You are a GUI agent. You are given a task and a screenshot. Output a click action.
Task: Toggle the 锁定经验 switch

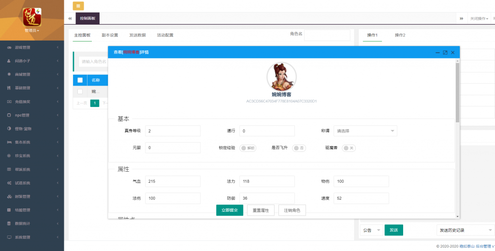coord(248,148)
